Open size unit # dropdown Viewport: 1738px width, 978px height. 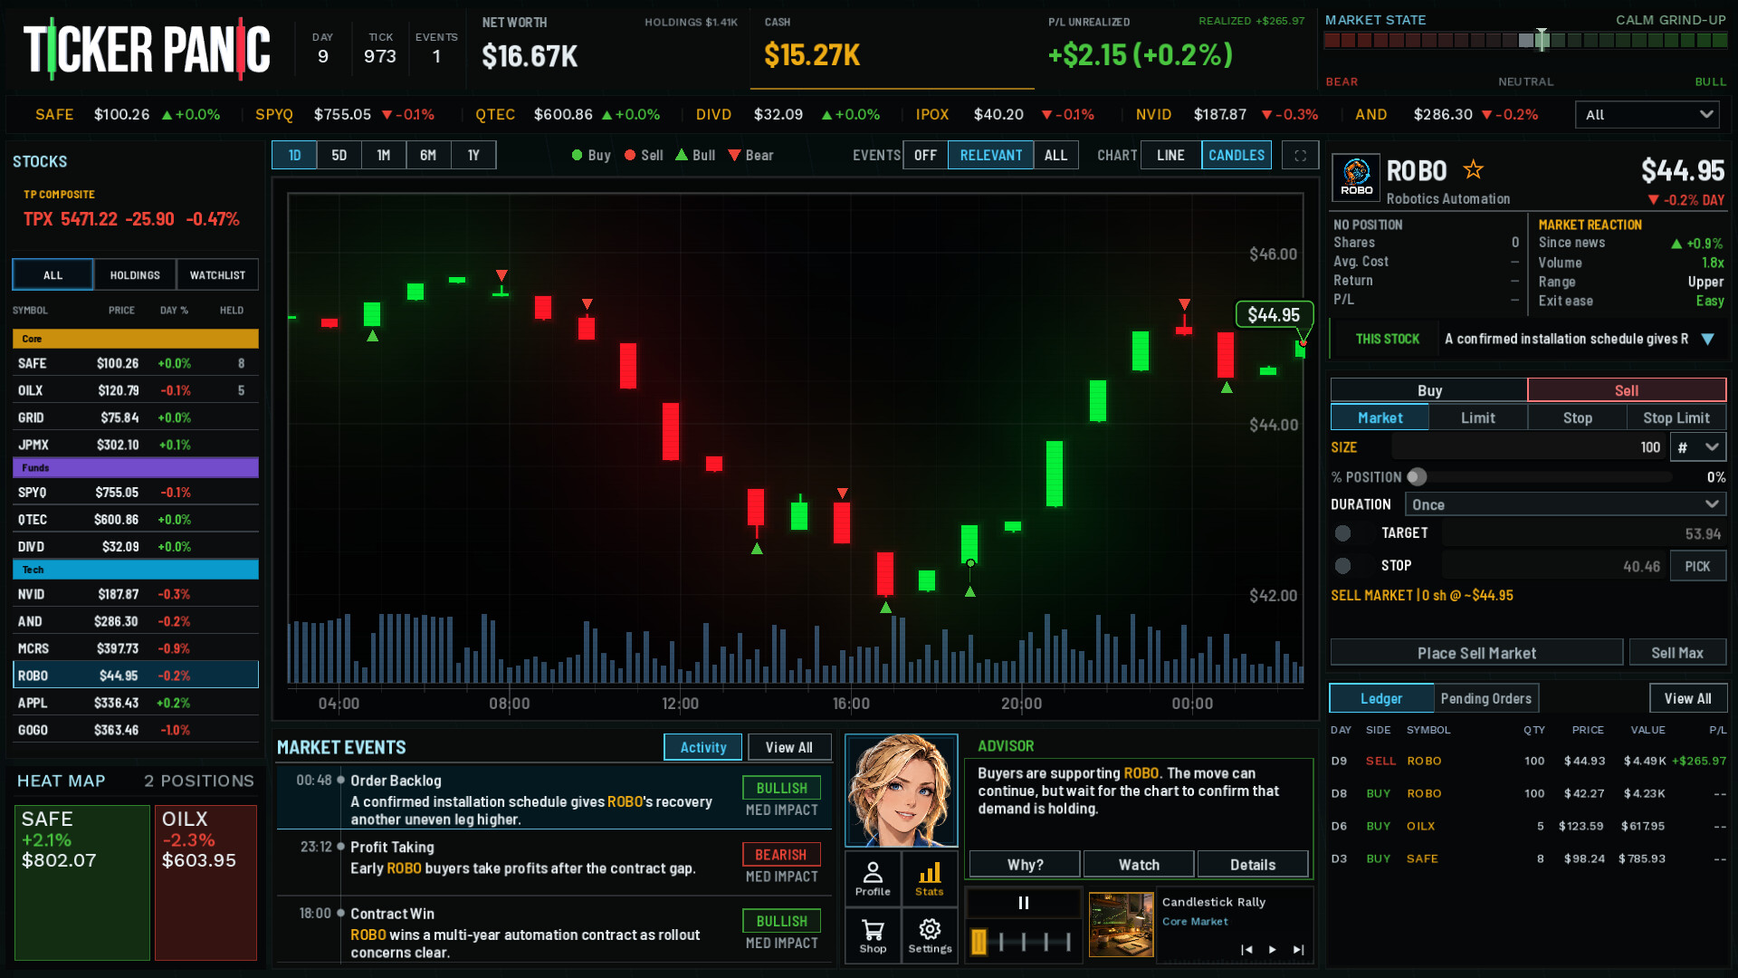[1698, 447]
